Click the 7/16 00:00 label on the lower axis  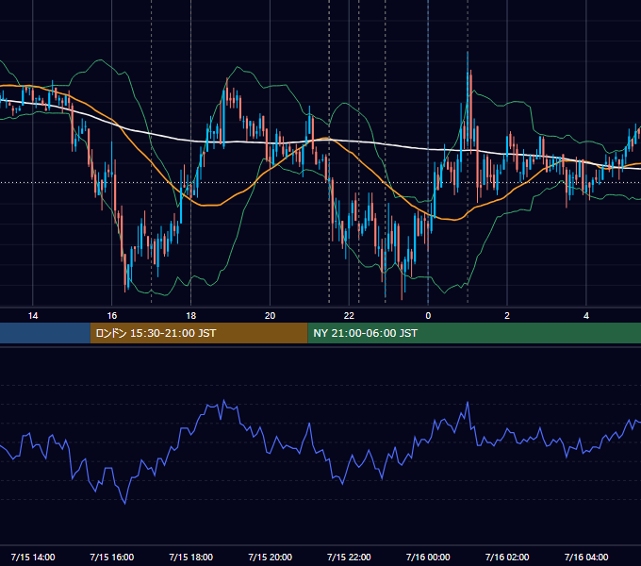428,557
